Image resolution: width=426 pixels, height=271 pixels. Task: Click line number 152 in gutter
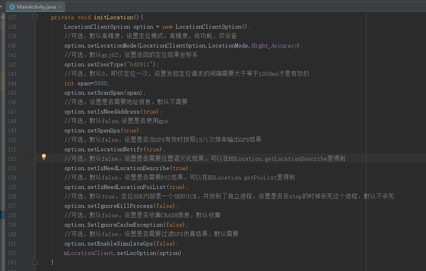tap(12, 159)
